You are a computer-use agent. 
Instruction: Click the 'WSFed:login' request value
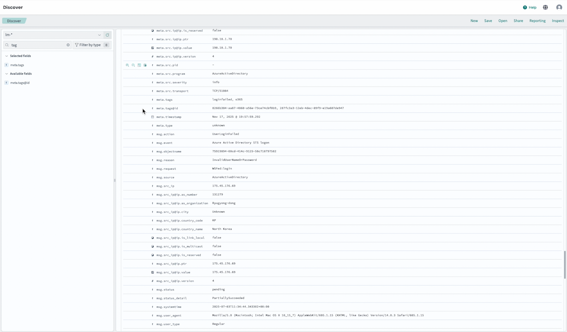tap(222, 169)
